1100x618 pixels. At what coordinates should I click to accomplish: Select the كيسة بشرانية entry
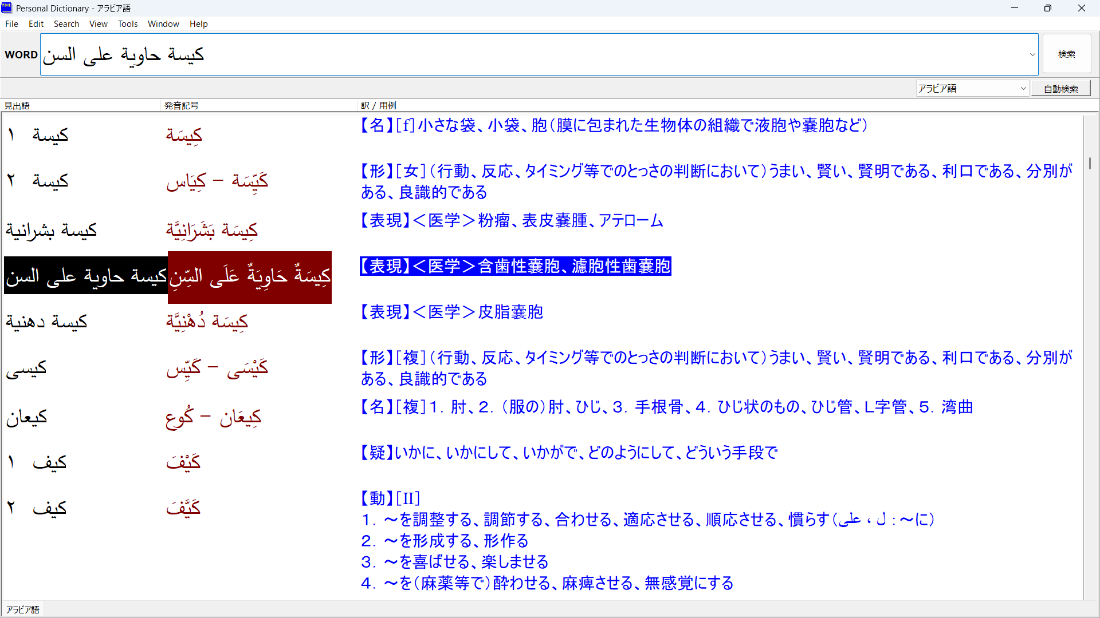tap(52, 230)
